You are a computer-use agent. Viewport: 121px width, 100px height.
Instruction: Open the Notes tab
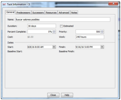click(74, 12)
